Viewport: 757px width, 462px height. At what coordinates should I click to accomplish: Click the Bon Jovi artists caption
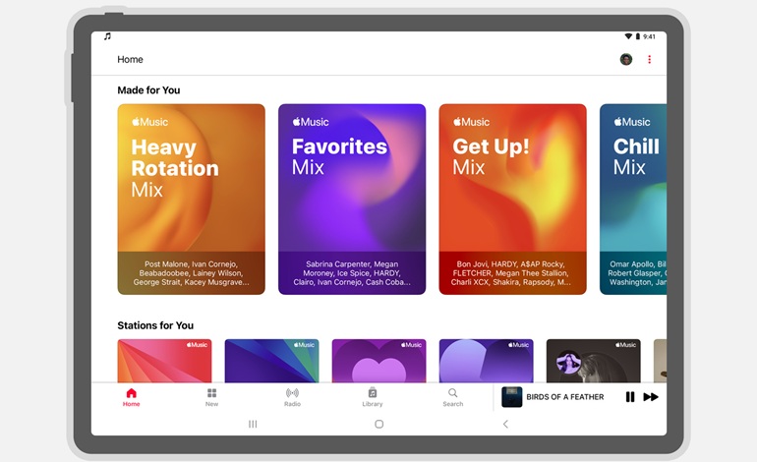(511, 273)
